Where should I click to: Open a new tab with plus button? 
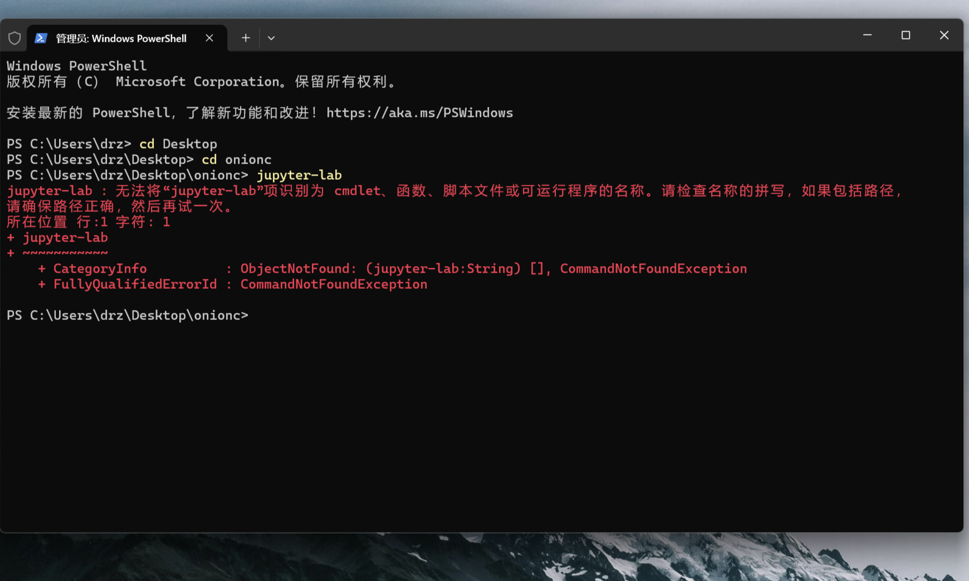(246, 38)
